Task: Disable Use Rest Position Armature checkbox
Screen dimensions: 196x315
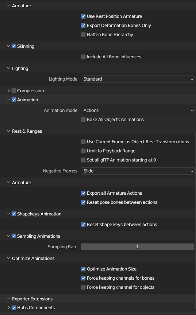Action: [x=83, y=16]
